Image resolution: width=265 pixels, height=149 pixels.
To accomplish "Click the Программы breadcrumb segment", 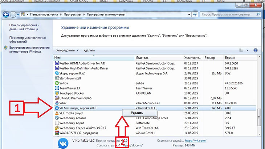I will [x=72, y=15].
